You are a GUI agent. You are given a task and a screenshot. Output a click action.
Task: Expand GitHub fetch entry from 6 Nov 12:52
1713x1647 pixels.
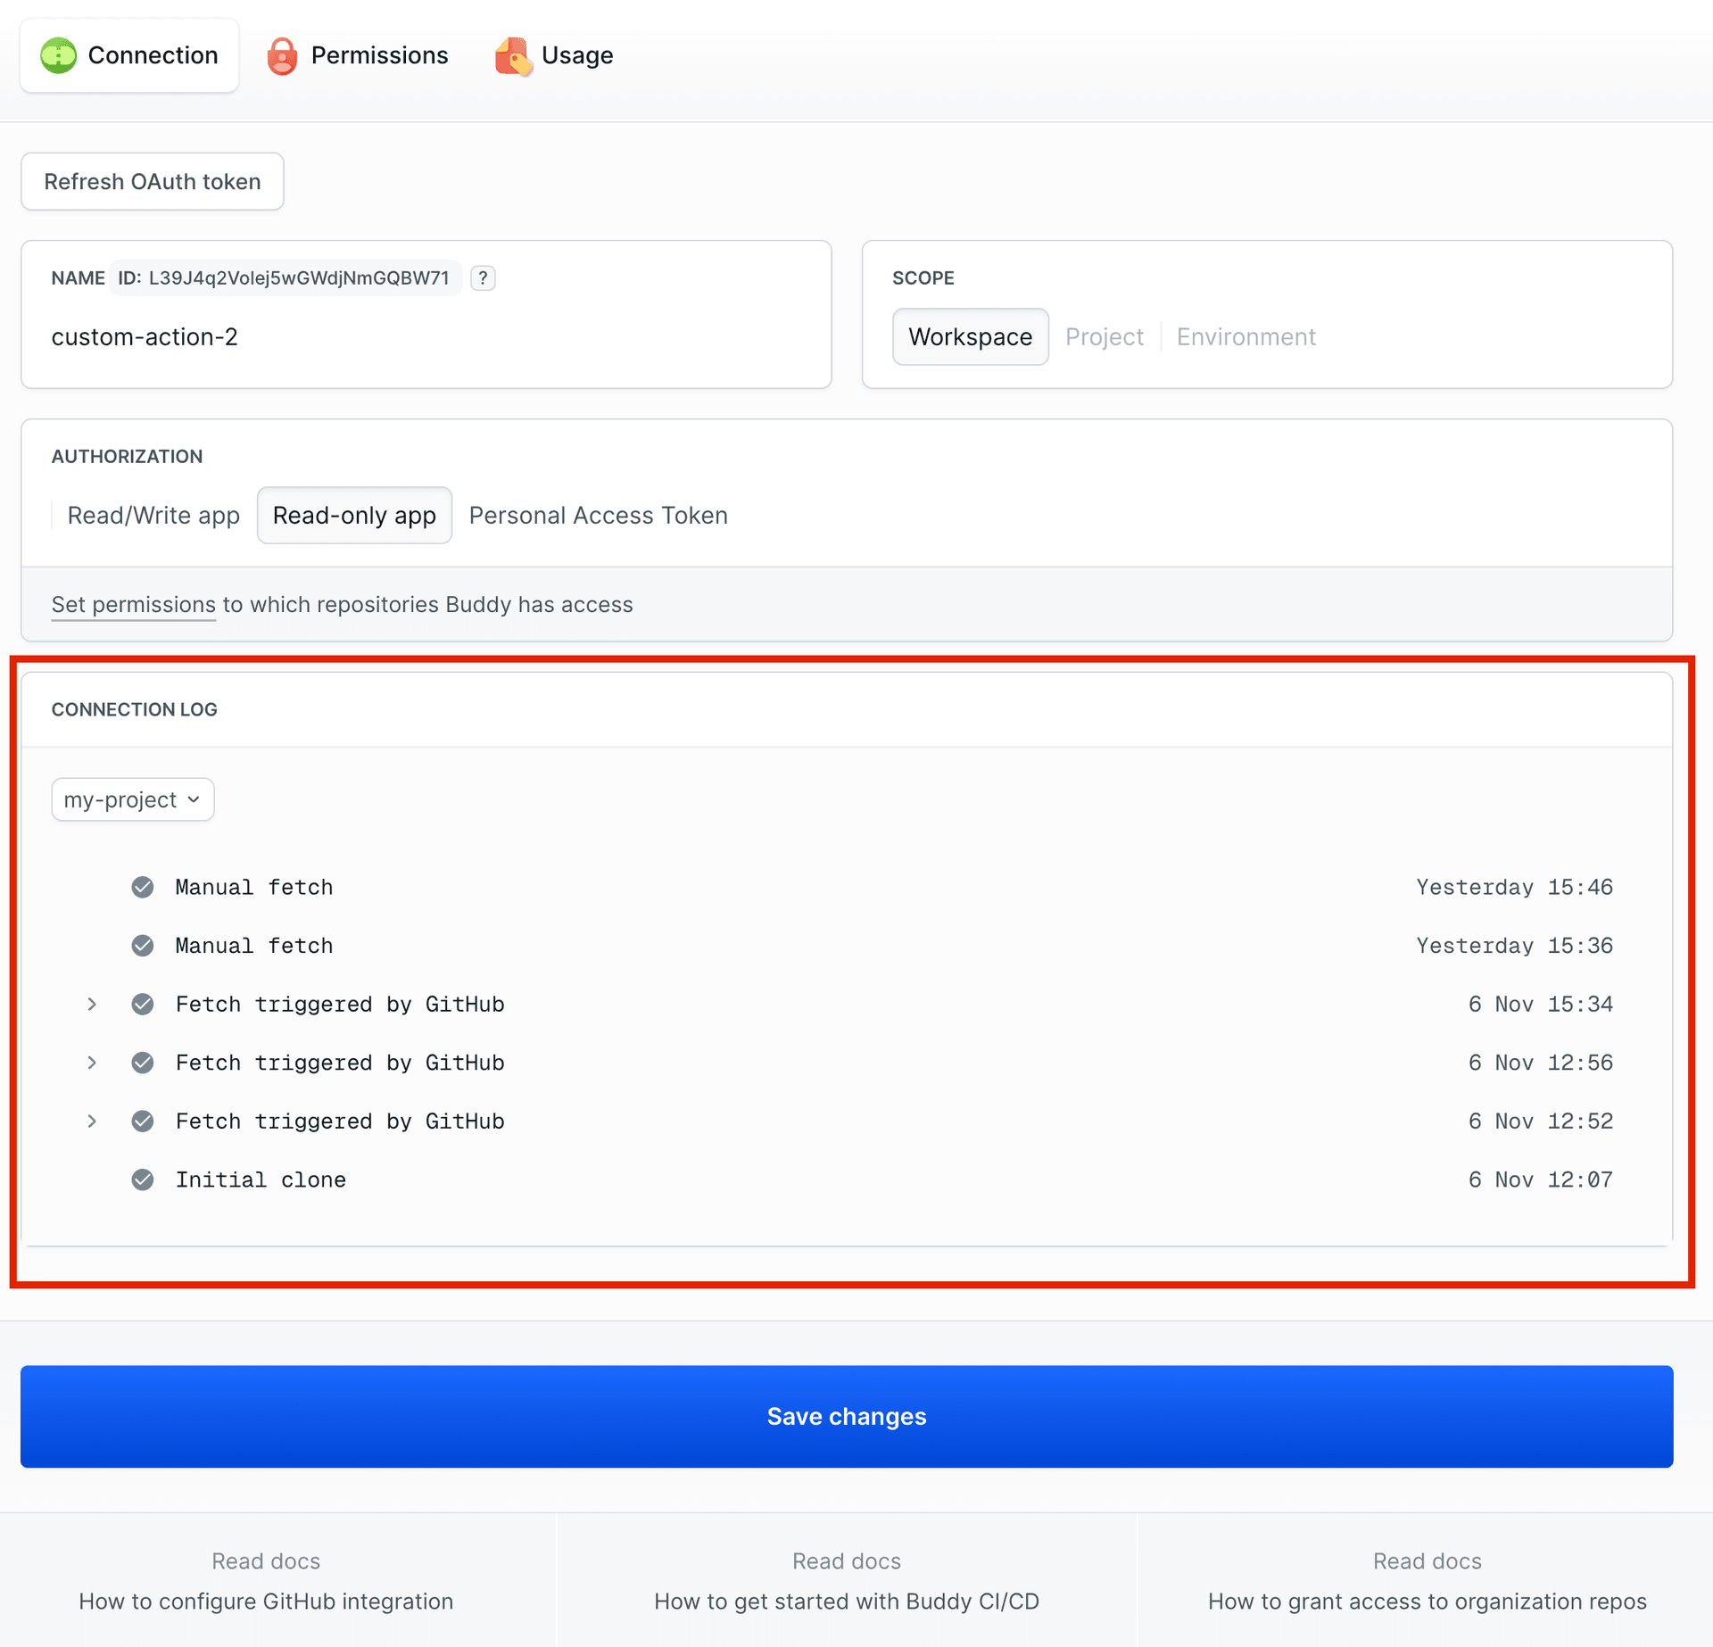tap(92, 1121)
